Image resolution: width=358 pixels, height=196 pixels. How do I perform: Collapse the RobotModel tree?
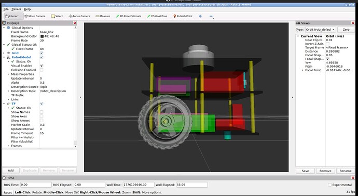4,57
